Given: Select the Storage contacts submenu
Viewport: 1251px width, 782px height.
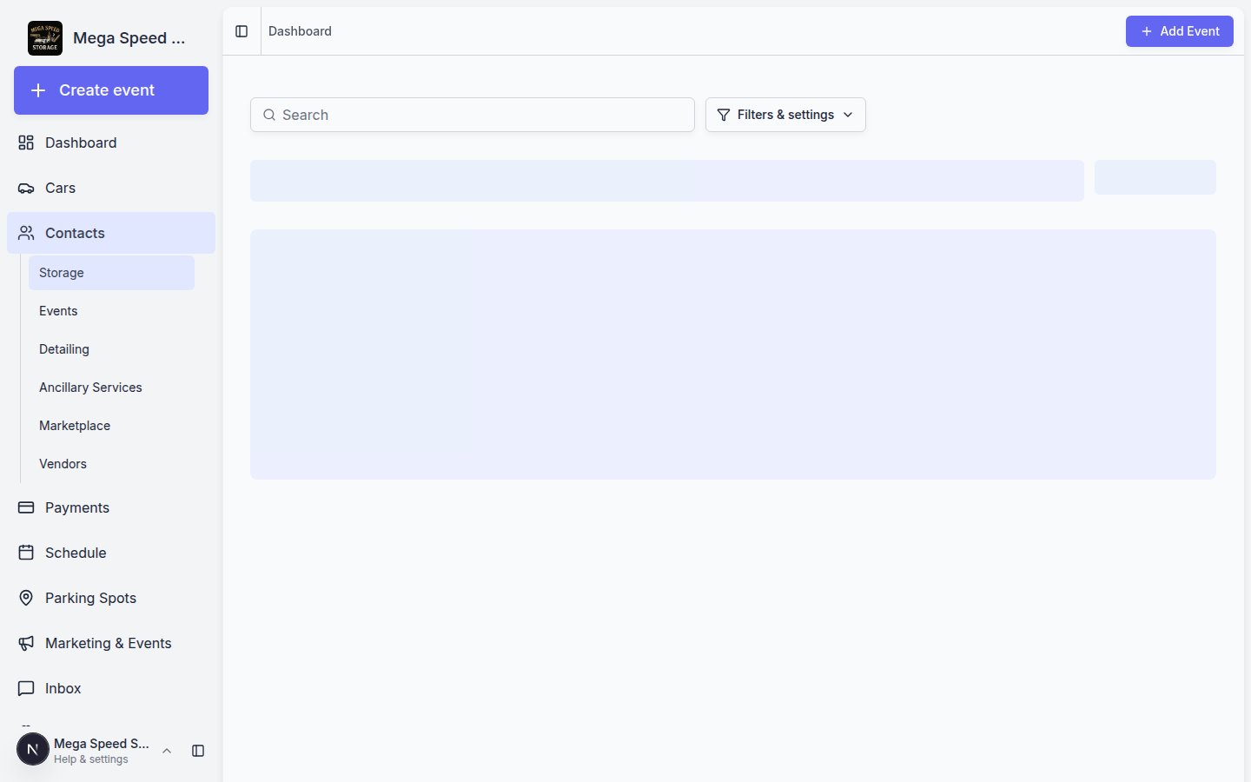Looking at the screenshot, I should [111, 273].
